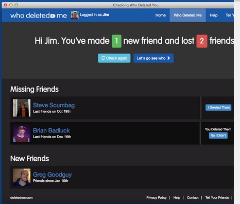The width and height of the screenshot is (240, 204).
Task: Open the Help link in footer
Action: pyautogui.click(x=177, y=198)
